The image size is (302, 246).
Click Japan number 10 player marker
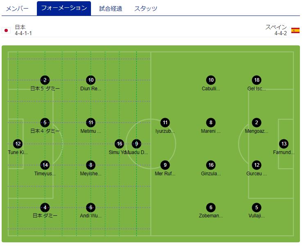tap(91, 80)
